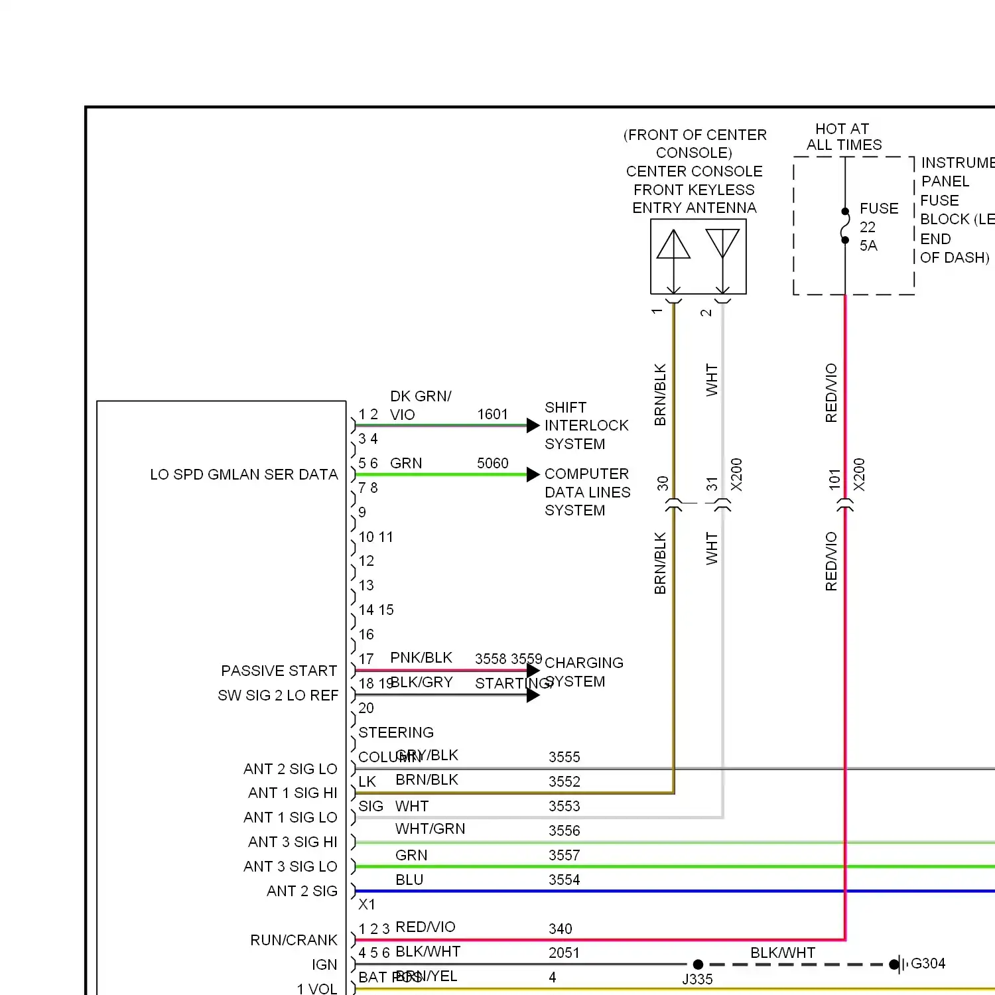Click X200 connector pin number 30
Image resolution: width=995 pixels, height=995 pixels.
point(663,484)
